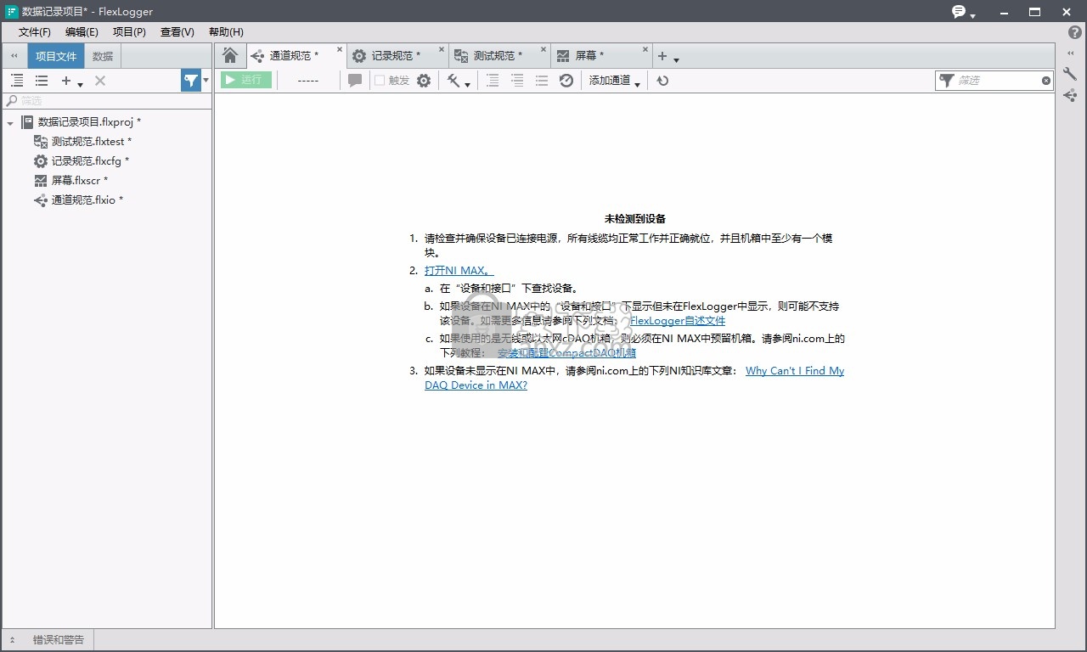Image resolution: width=1087 pixels, height=652 pixels.
Task: Open the FlexLogger自述文件 link
Action: 678,321
